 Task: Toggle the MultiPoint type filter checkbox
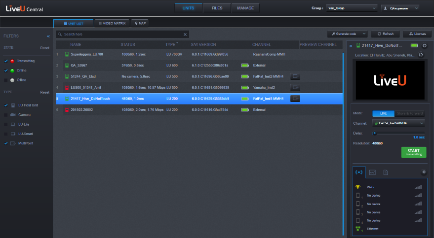pyautogui.click(x=6, y=143)
